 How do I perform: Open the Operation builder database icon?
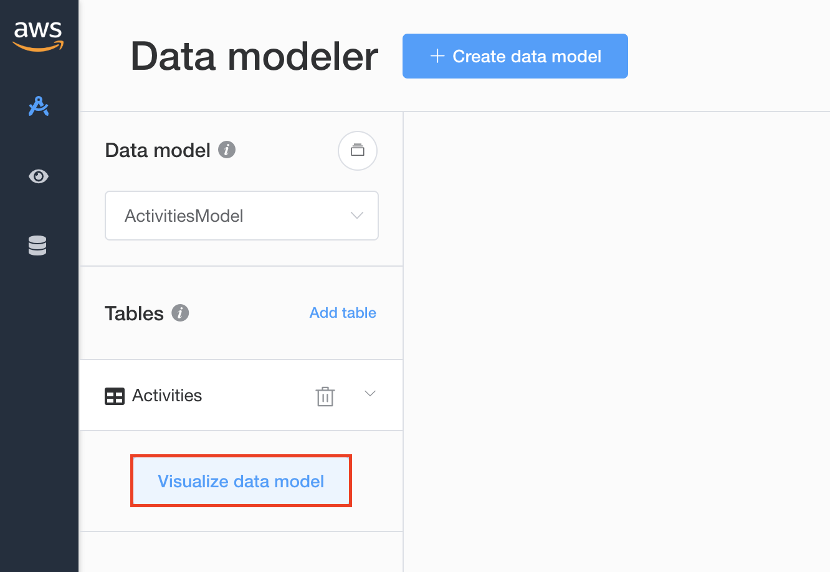point(37,245)
